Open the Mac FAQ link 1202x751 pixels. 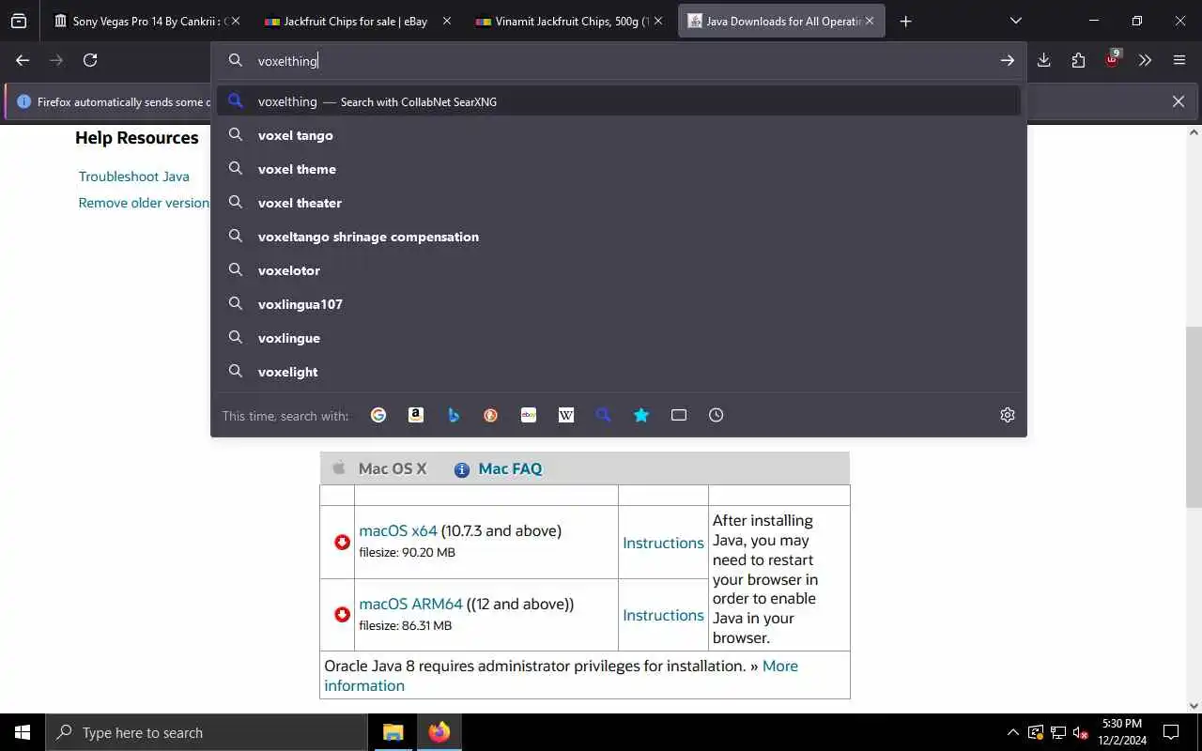[x=510, y=468]
